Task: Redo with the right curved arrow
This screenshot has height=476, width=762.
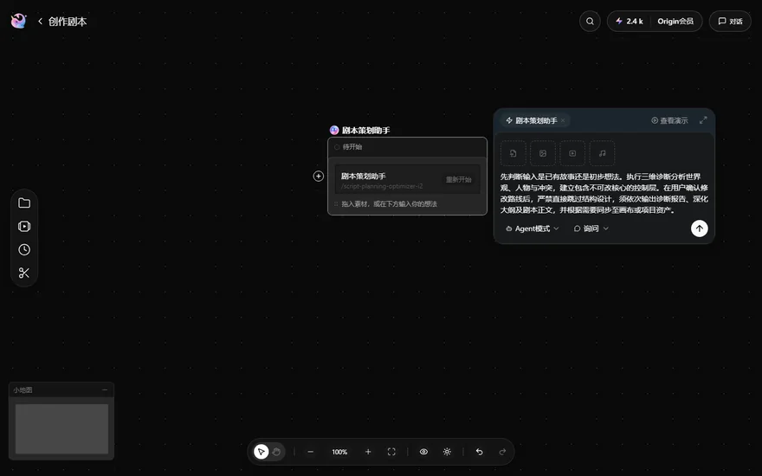Action: (x=502, y=452)
